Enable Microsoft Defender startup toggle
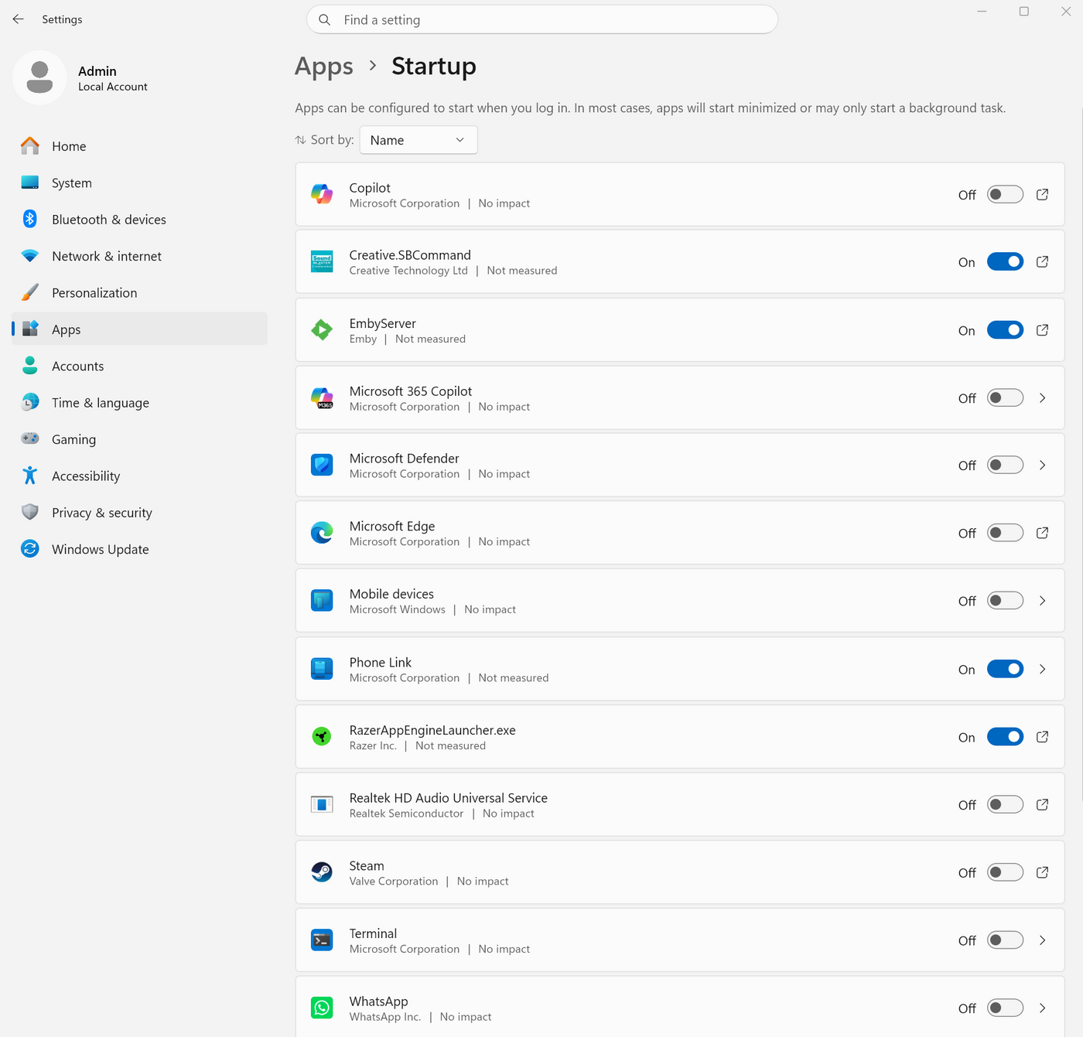This screenshot has width=1083, height=1037. pos(1005,466)
